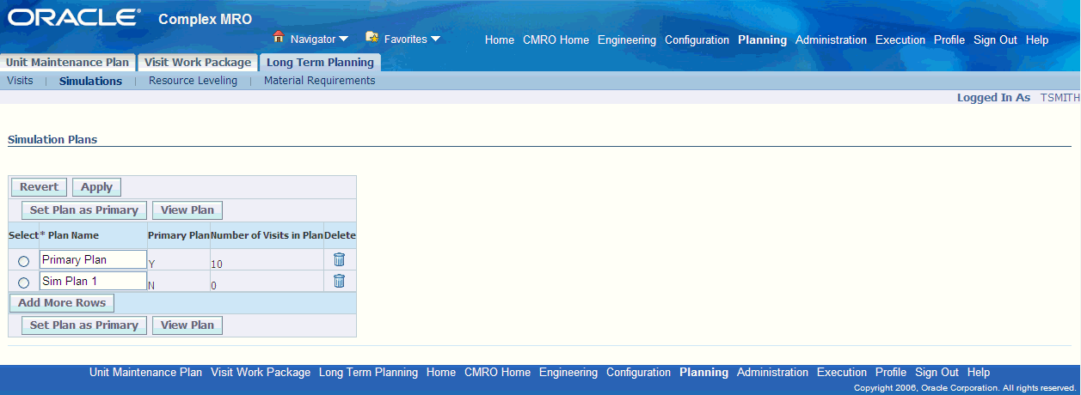The height and width of the screenshot is (395, 1081).
Task: Click lower Set Plan as Primary button
Action: click(84, 325)
